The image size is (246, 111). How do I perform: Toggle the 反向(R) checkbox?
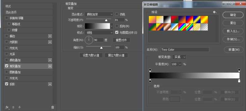tap(117, 26)
